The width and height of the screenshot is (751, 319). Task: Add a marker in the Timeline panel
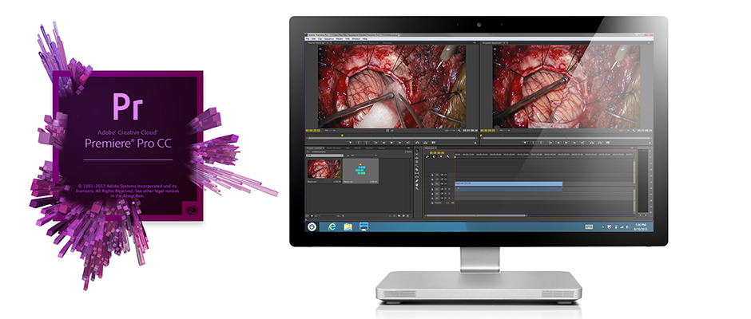441,156
